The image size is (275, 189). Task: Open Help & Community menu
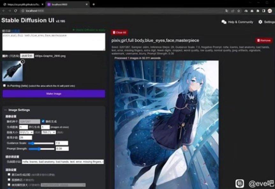237,22
